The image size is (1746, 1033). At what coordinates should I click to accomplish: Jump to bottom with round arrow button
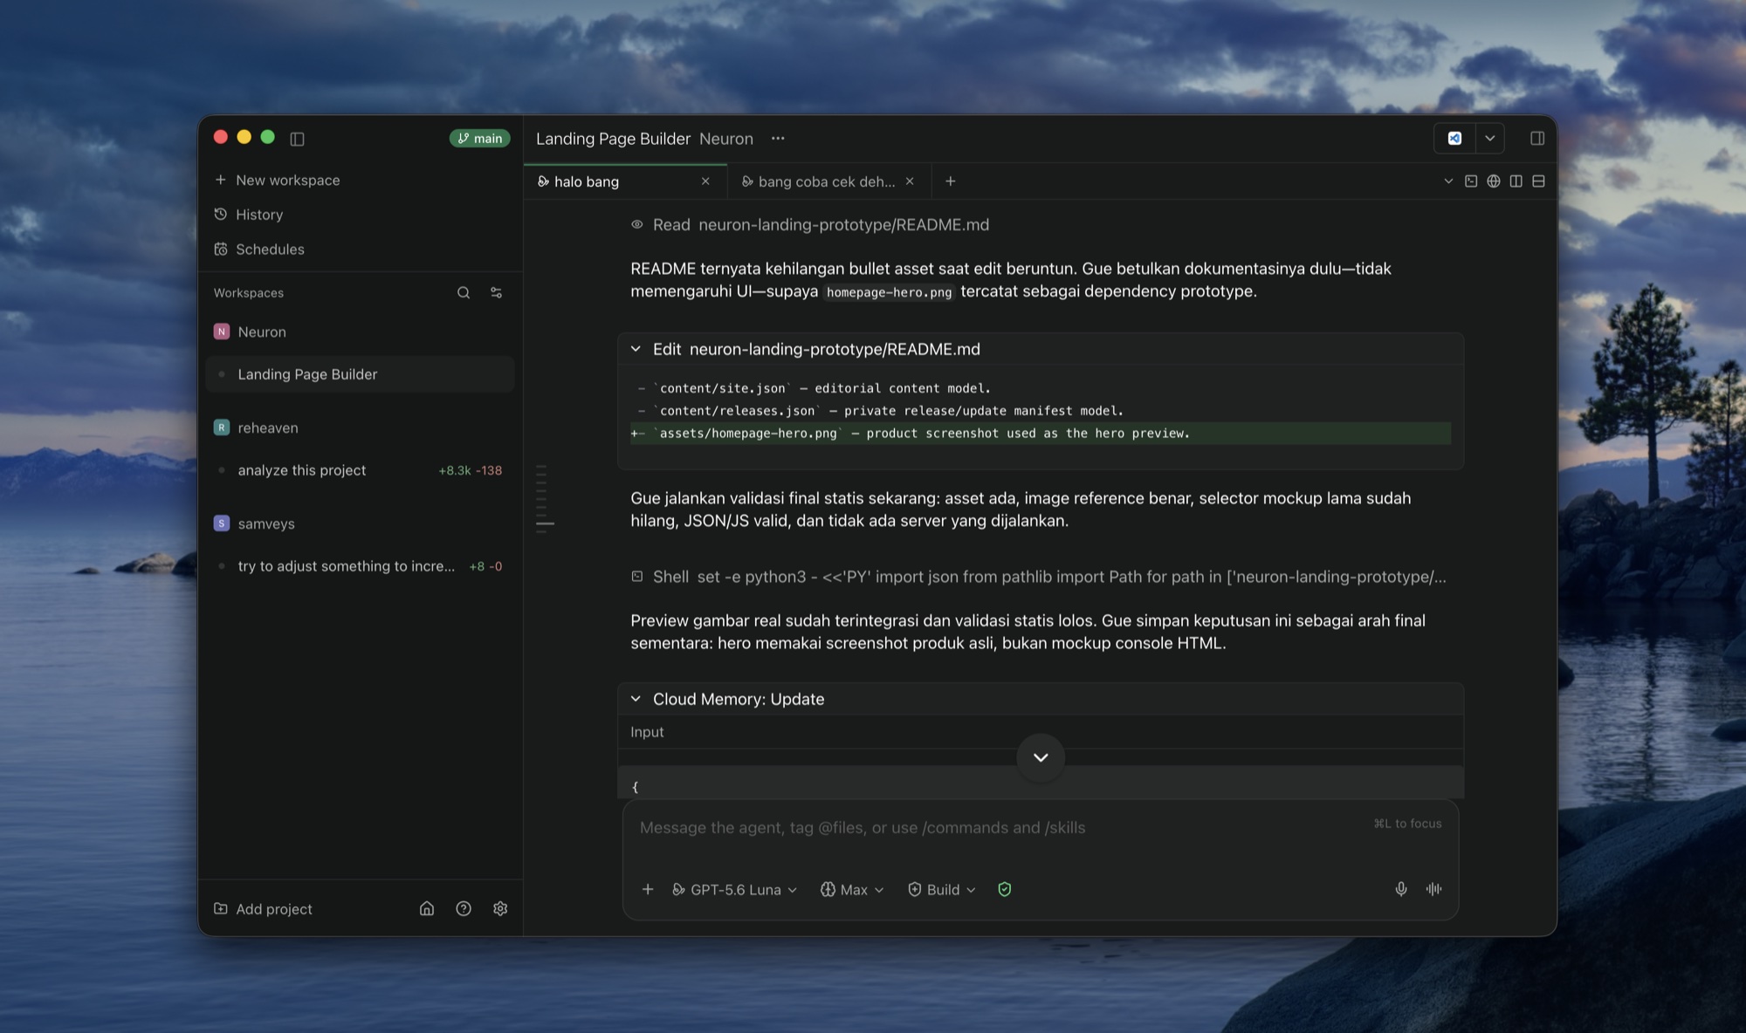pyautogui.click(x=1041, y=757)
